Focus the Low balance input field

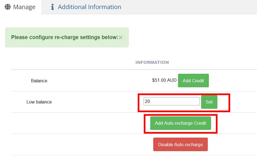171,101
